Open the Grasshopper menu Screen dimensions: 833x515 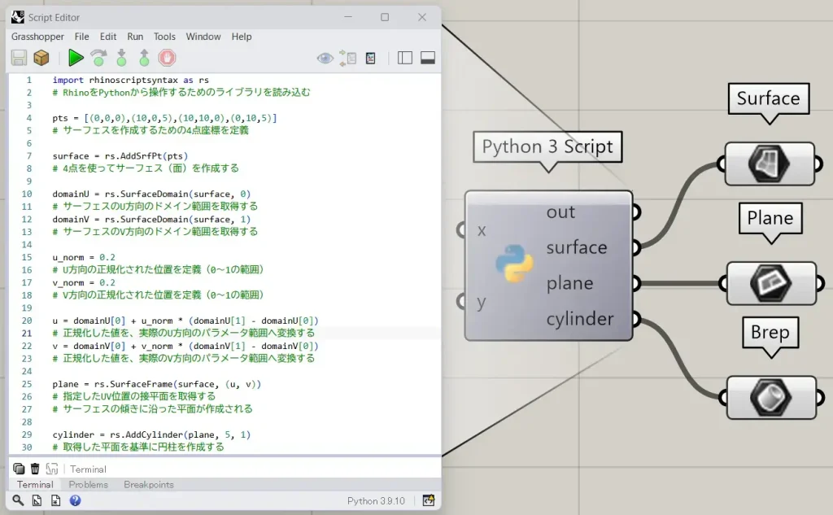click(x=37, y=37)
